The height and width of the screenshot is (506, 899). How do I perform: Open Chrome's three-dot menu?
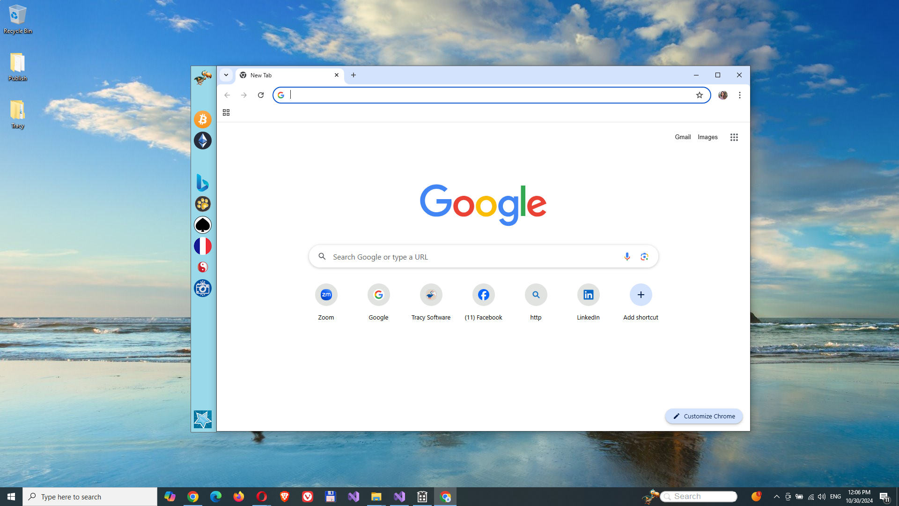pyautogui.click(x=740, y=95)
